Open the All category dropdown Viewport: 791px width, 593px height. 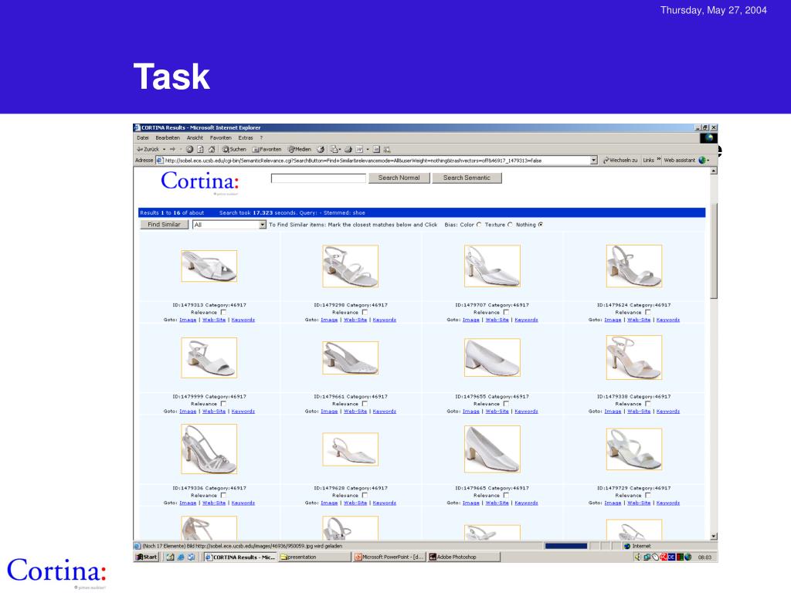(229, 225)
